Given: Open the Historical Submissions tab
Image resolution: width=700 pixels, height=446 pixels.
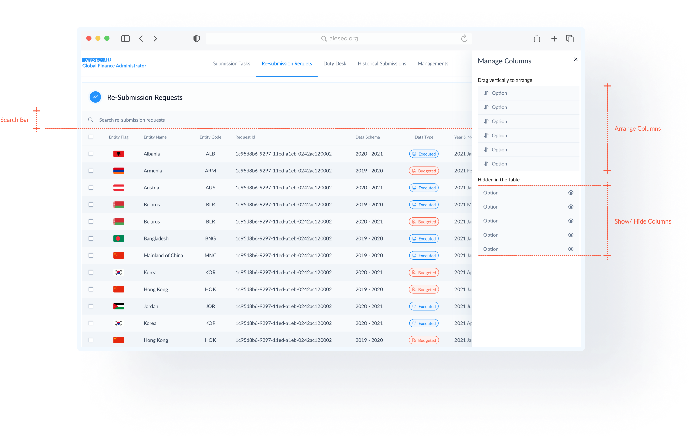Looking at the screenshot, I should 381,63.
